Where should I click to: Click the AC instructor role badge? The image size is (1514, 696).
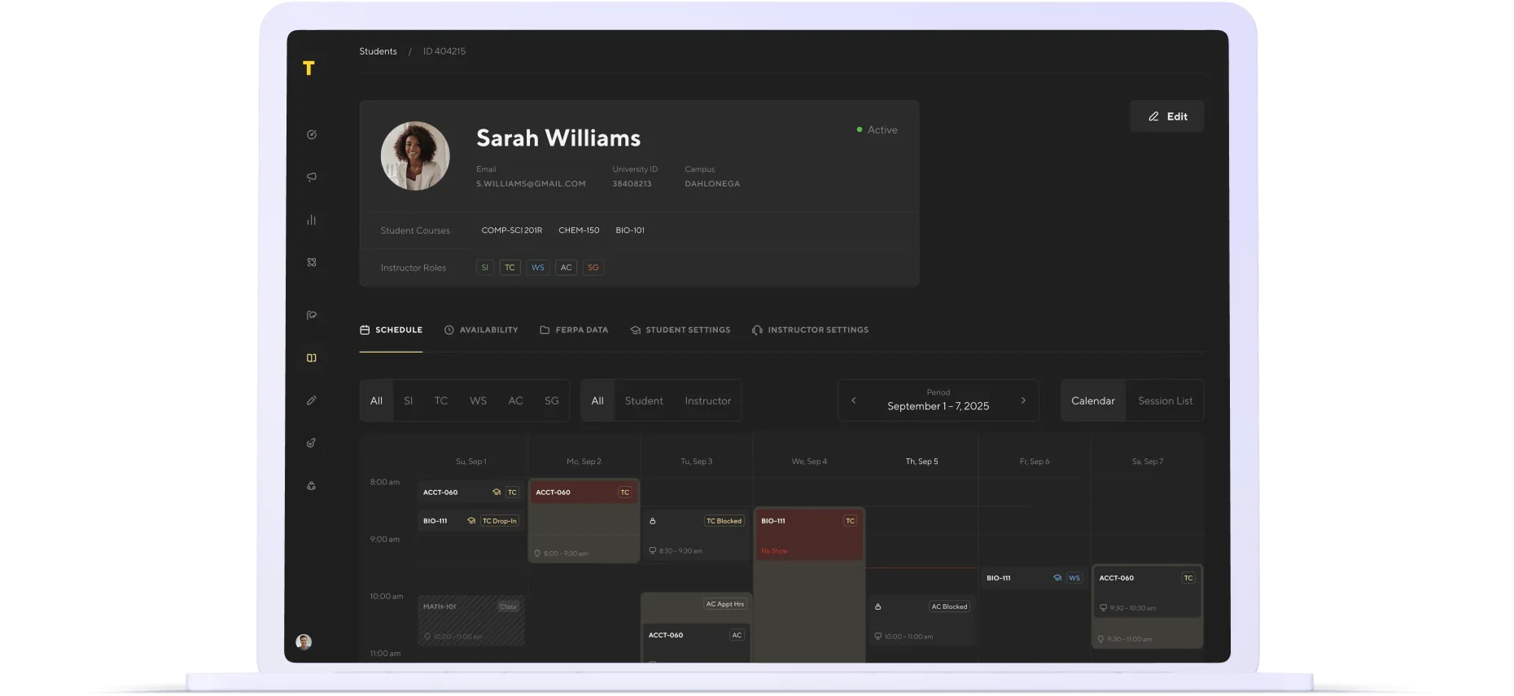click(567, 267)
